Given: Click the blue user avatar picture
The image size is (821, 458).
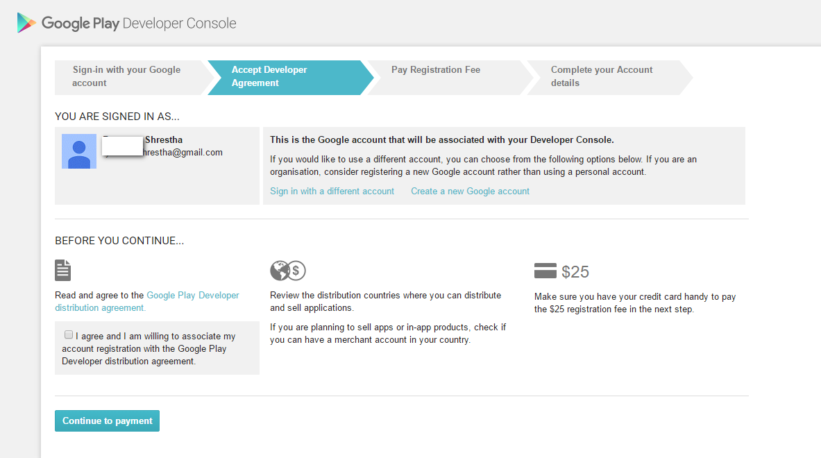Looking at the screenshot, I should [x=79, y=151].
